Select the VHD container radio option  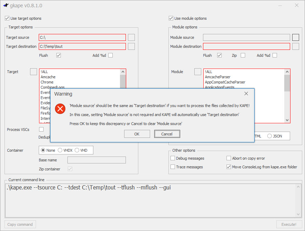point(77,150)
